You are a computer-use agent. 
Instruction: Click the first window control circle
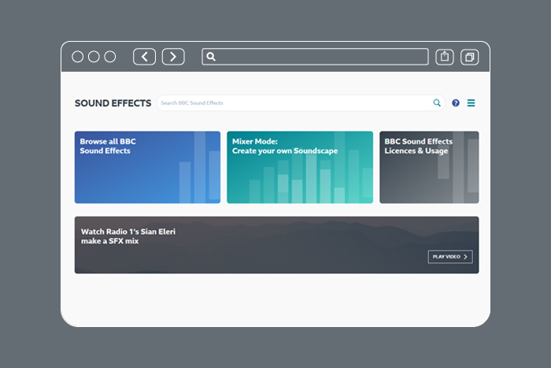tap(78, 57)
